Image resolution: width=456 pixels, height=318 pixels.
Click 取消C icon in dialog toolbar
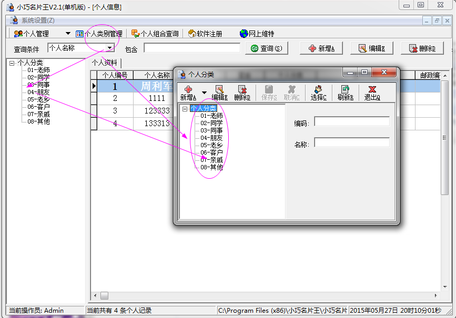[x=292, y=93]
